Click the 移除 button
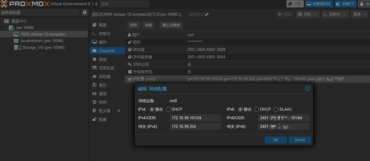The image size is (370, 161). [x=134, y=25]
